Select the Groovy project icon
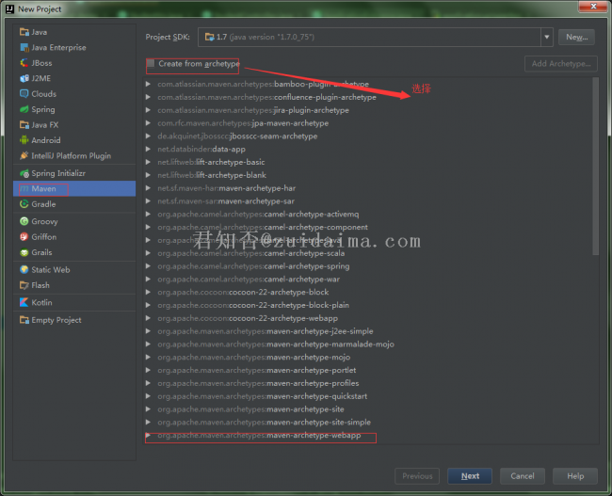The height and width of the screenshot is (496, 612). pos(24,221)
